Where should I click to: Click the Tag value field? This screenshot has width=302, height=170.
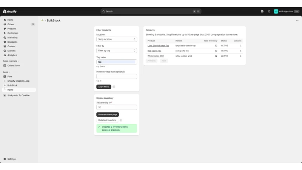[117, 62]
